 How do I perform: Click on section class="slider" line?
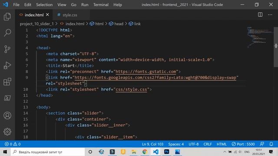click(74, 113)
